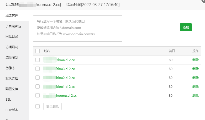This screenshot has width=205, height=120.
Task: Select the SSL tab in sidebar
Action: [x=8, y=100]
